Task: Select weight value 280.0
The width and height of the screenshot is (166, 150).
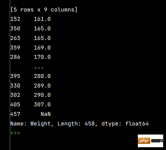Action: tap(42, 76)
